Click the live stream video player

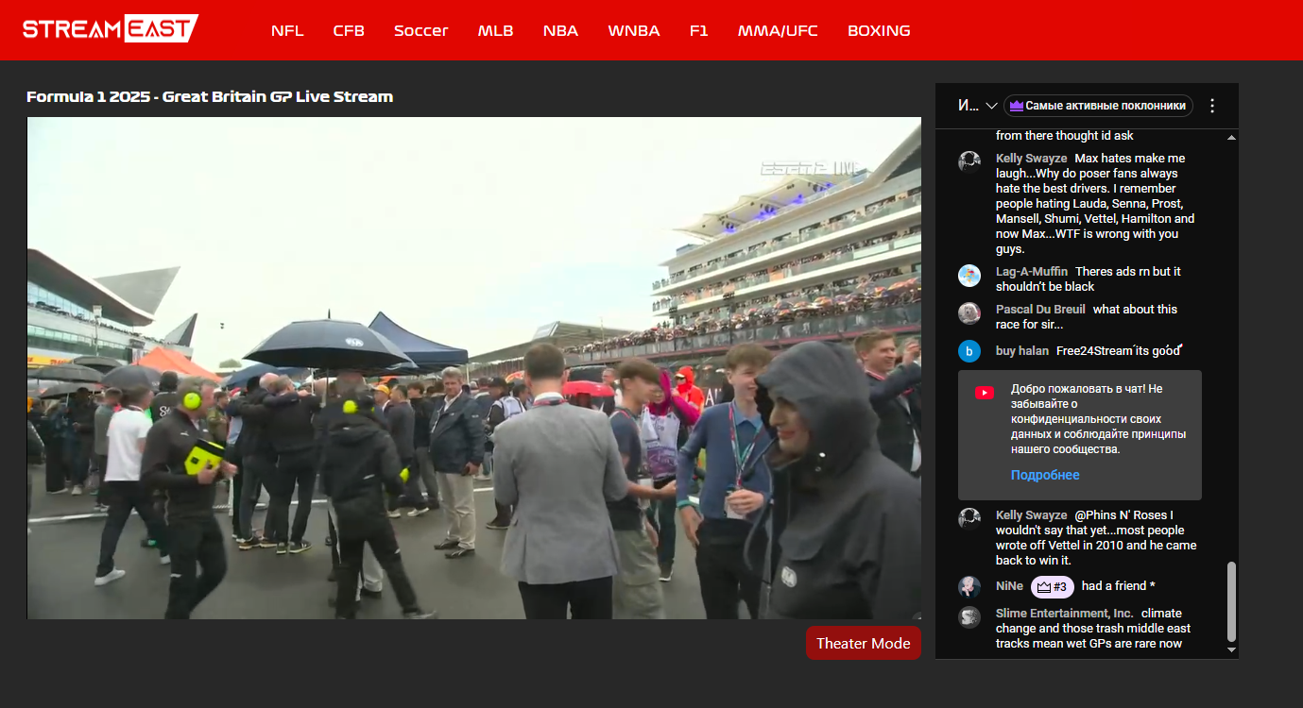[474, 368]
